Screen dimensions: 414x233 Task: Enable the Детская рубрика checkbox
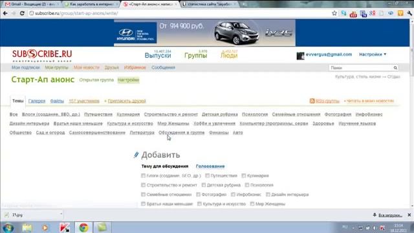click(204, 185)
